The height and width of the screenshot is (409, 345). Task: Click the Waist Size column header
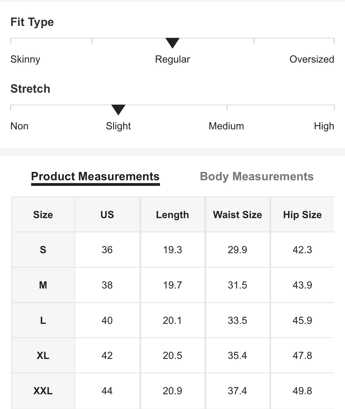pyautogui.click(x=237, y=215)
